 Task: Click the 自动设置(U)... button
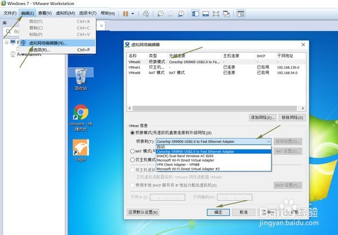288,142
